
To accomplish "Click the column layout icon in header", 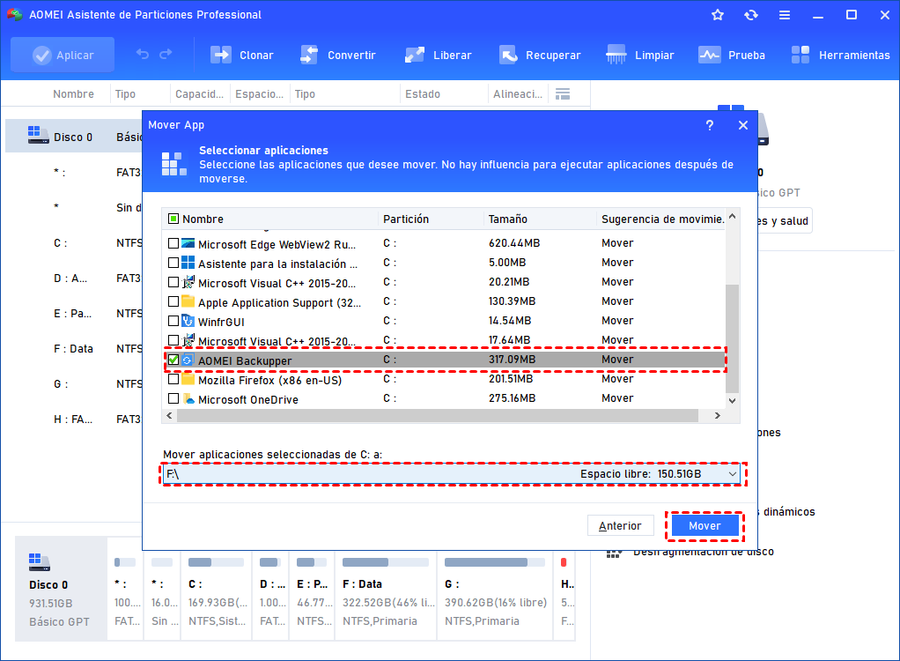I will [563, 93].
